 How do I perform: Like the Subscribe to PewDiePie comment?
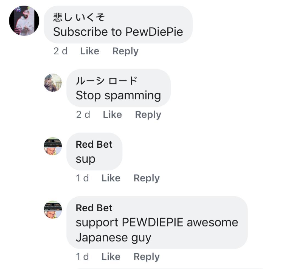coord(90,51)
